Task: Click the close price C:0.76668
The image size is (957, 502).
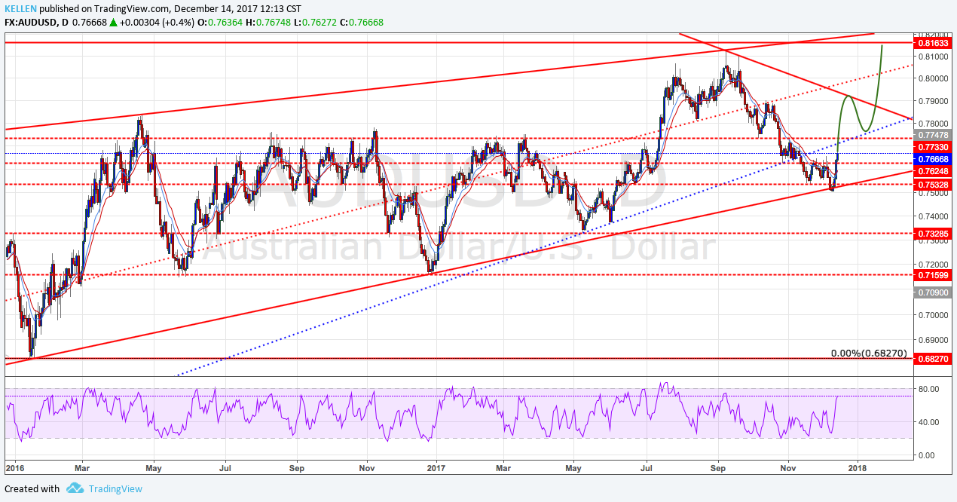Action: [x=362, y=23]
